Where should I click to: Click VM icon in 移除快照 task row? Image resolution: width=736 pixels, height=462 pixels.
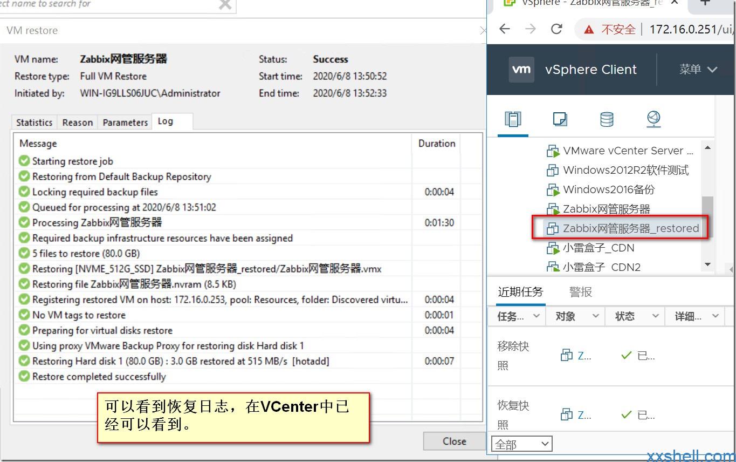[x=567, y=355]
